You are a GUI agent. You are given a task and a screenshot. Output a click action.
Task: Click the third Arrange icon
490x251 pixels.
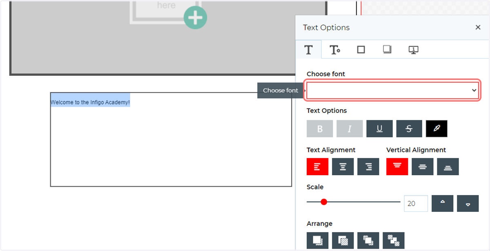(x=368, y=240)
